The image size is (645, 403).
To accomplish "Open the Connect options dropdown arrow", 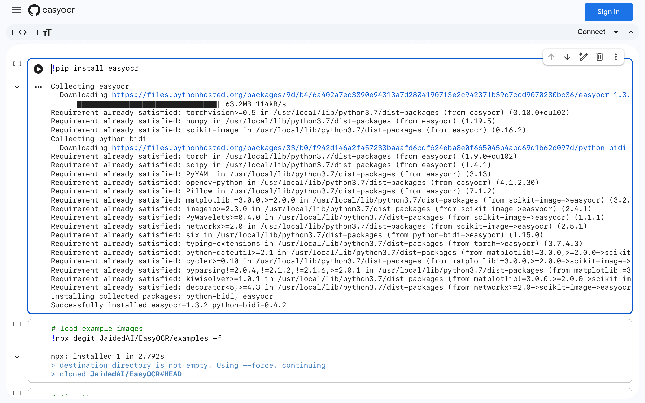I will click(616, 32).
